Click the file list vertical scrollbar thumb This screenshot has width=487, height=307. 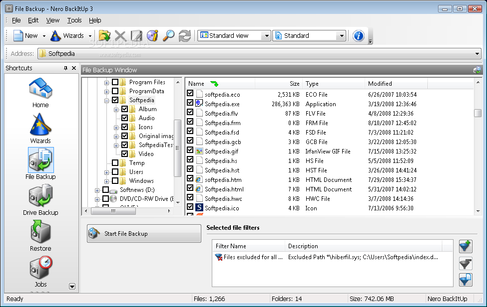478,113
